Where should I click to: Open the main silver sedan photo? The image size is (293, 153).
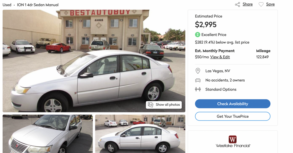pos(94,61)
